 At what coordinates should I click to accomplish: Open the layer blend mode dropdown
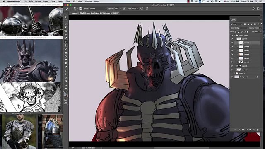[239, 28]
